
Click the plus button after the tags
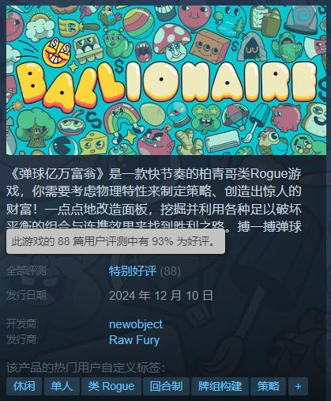tap(298, 386)
